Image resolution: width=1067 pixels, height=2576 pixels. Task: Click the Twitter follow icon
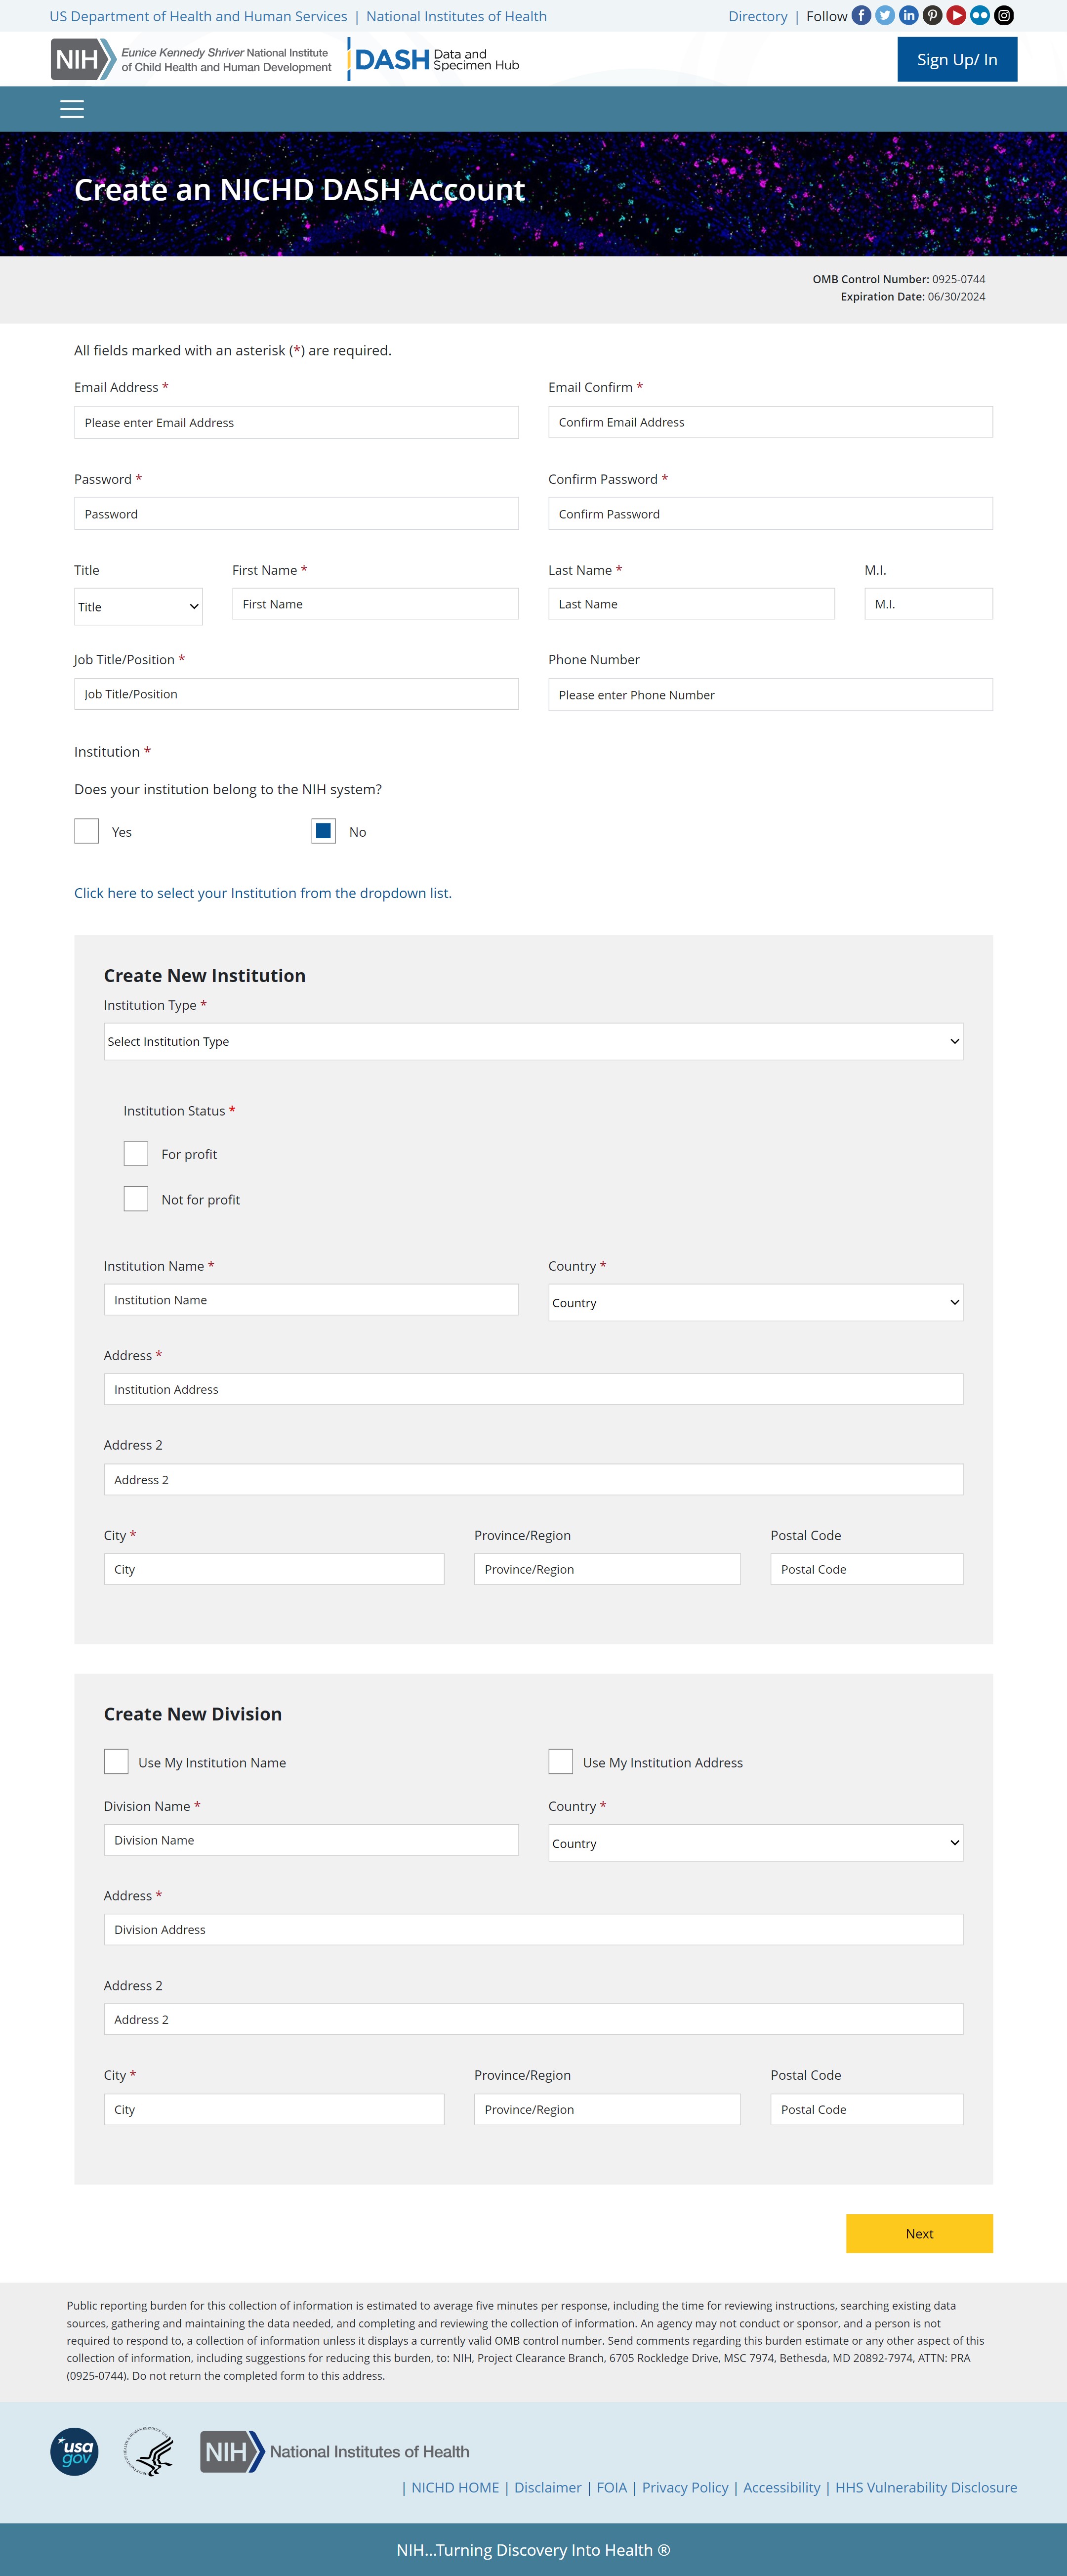885,16
